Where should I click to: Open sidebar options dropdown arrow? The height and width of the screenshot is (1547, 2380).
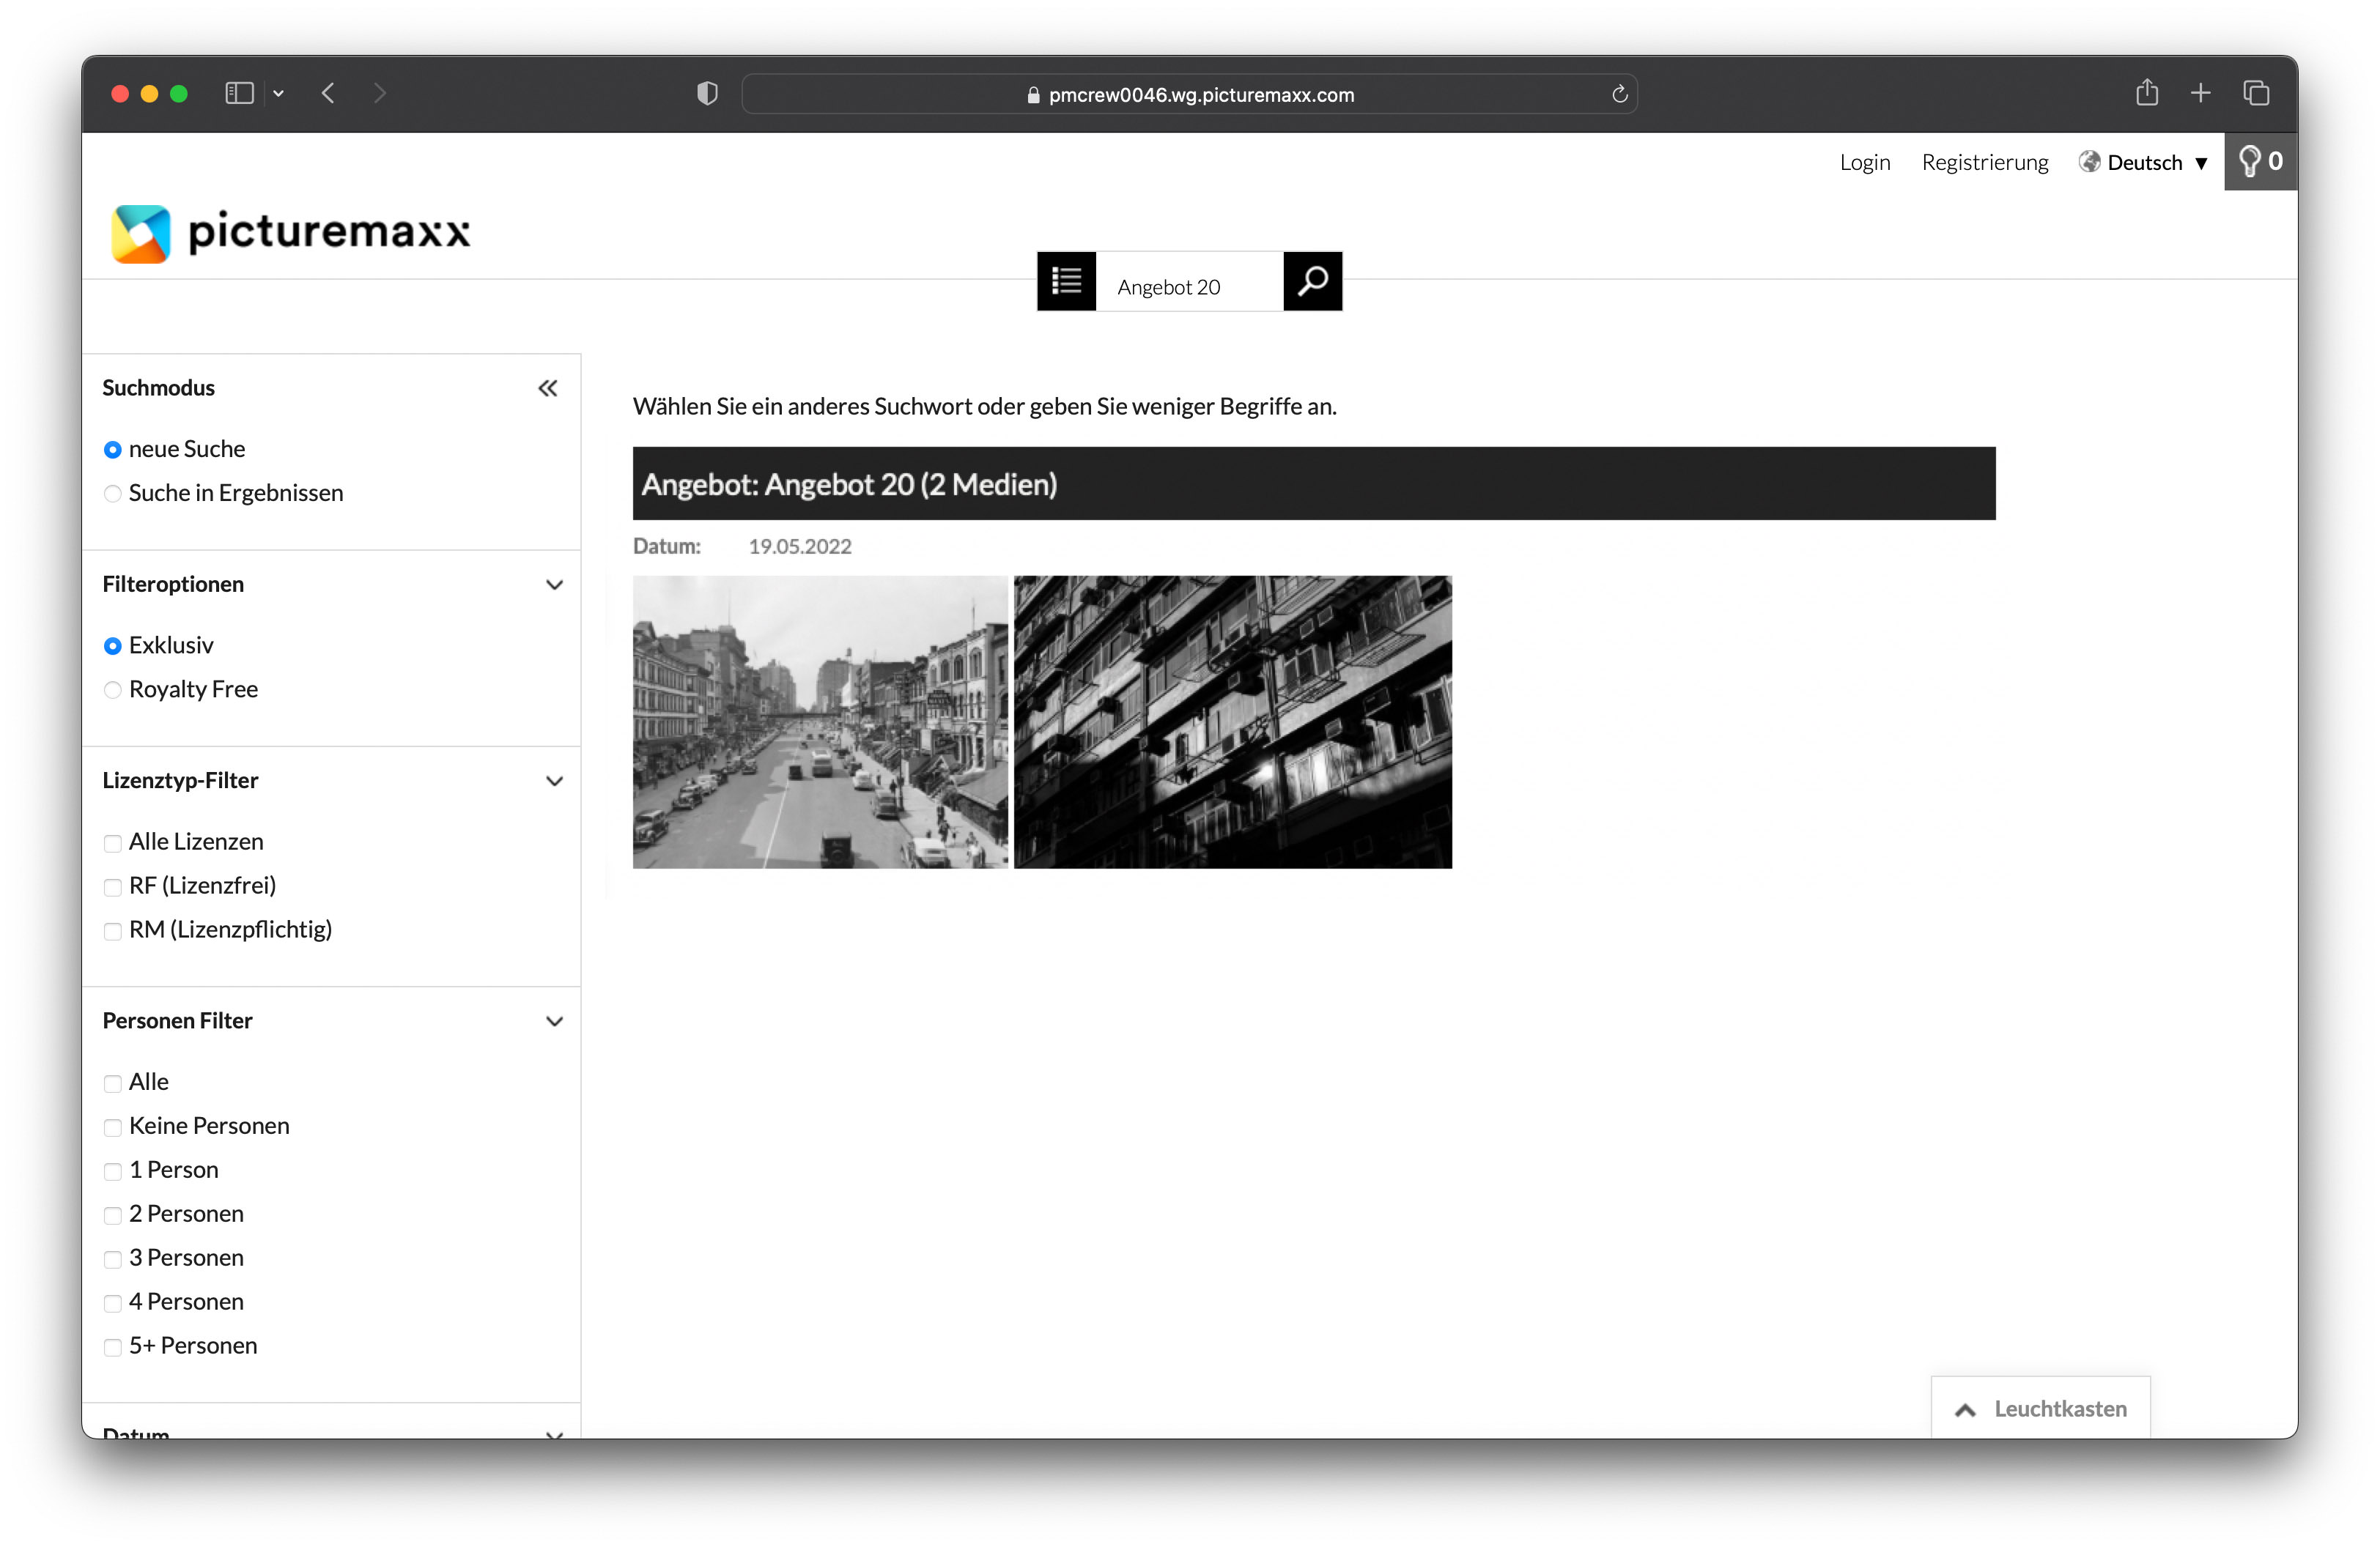click(279, 93)
